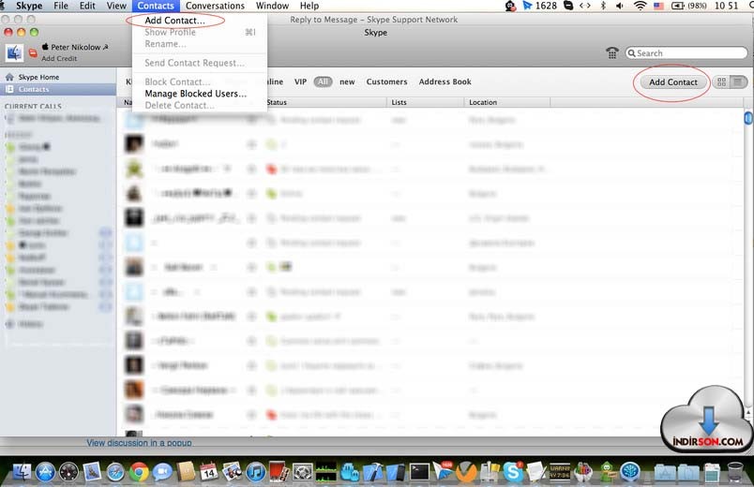
Task: Open the dial pad phone icon
Action: tap(611, 52)
